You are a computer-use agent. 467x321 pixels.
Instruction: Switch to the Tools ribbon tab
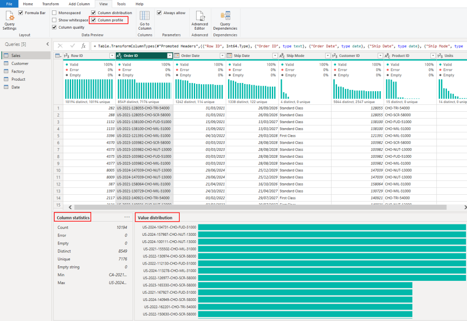click(121, 4)
